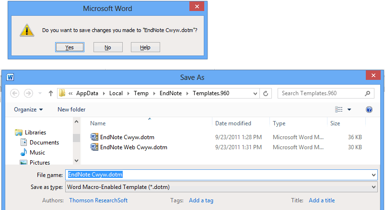
Task: Sort by the Type column
Action: (279, 123)
